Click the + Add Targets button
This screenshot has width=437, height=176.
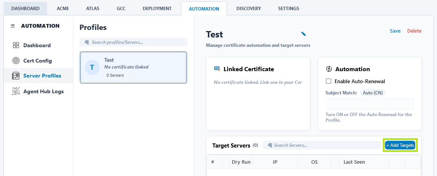[x=400, y=145]
